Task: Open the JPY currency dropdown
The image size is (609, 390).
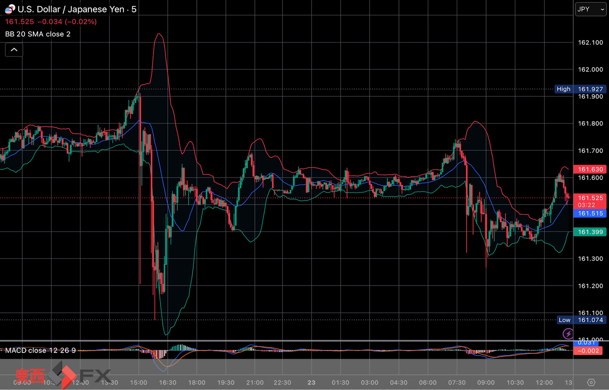Action: tap(591, 9)
